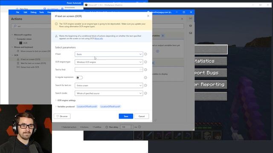Click the add variable plus icon
The height and width of the screenshot is (153, 273).
pyautogui.click(x=157, y=51)
